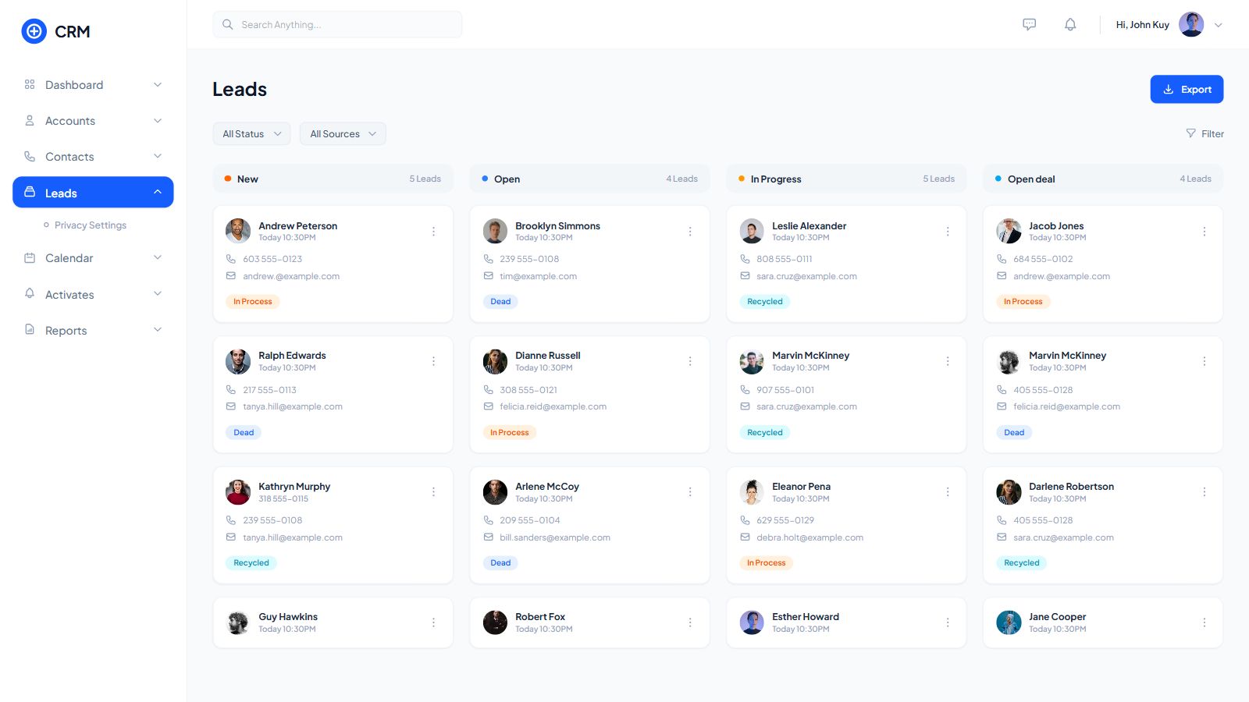The height and width of the screenshot is (702, 1249).
Task: Click the Filter label
Action: pyautogui.click(x=1212, y=134)
